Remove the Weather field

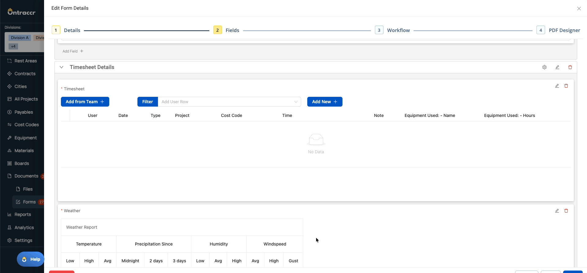566,211
